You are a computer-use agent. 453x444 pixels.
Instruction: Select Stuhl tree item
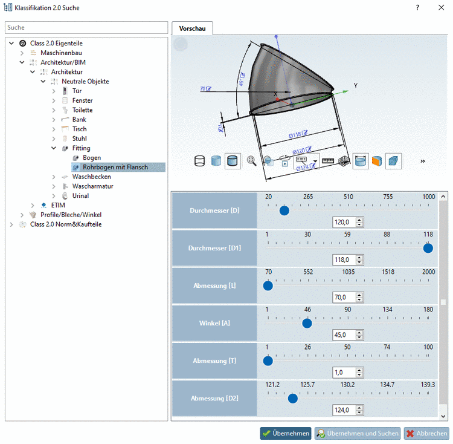[x=80, y=139]
